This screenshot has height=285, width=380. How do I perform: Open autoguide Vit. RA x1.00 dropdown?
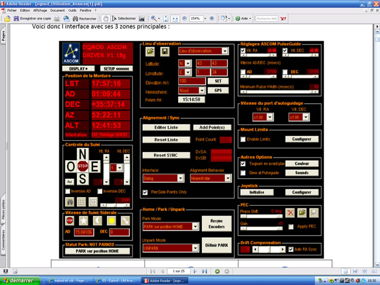tap(270, 117)
